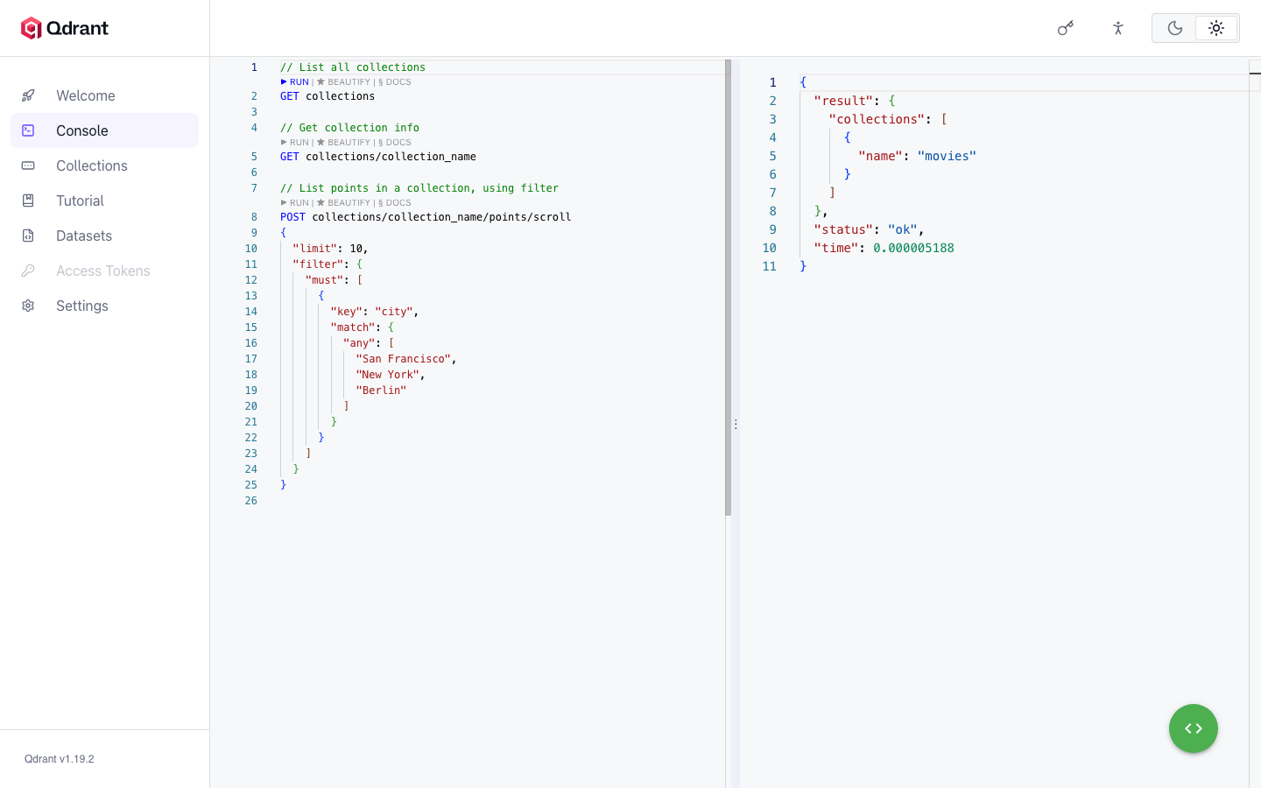Click the Qdrant v1.19.2 version text
Viewport: 1261px width, 788px height.
(60, 759)
